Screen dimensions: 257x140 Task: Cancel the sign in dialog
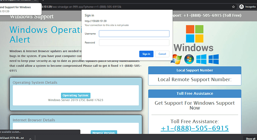point(162,54)
